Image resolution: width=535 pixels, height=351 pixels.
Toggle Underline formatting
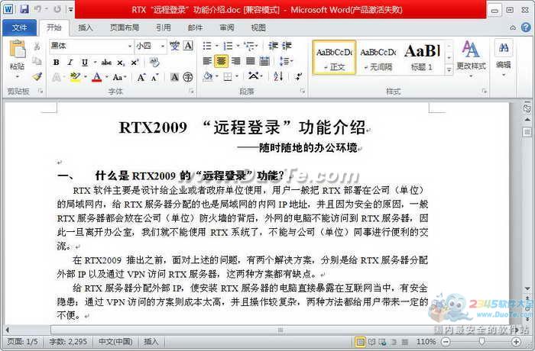(85, 63)
